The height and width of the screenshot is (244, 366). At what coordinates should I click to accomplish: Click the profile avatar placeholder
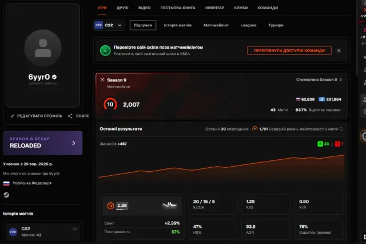pos(43,48)
